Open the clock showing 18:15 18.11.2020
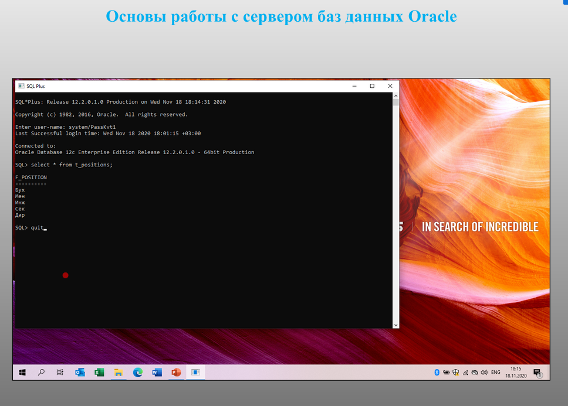This screenshot has height=406, width=568. pyautogui.click(x=516, y=373)
